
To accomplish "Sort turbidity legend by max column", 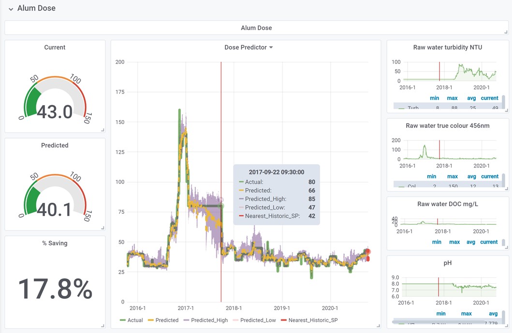I will point(452,98).
